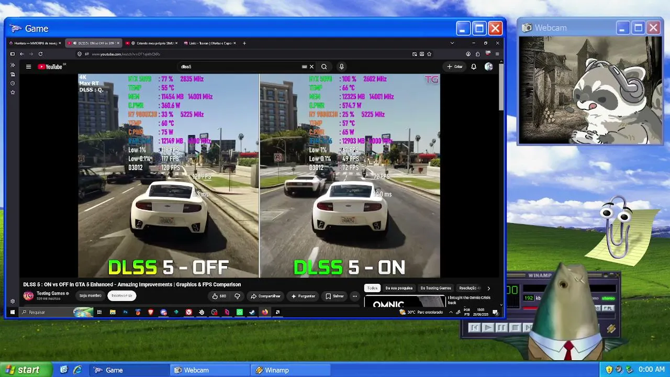Image resolution: width=670 pixels, height=377 pixels.
Task: Select the DLSS 5 ON vs OFF tab
Action: coord(94,43)
